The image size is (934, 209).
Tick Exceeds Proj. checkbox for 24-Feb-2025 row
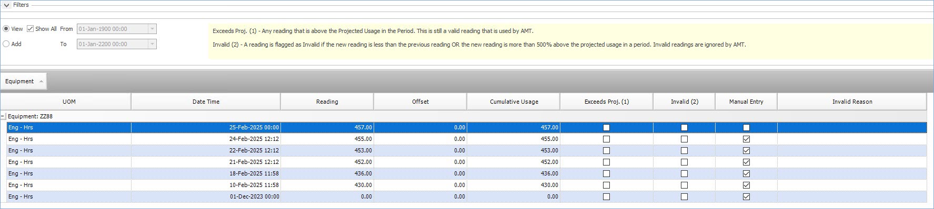click(x=606, y=139)
